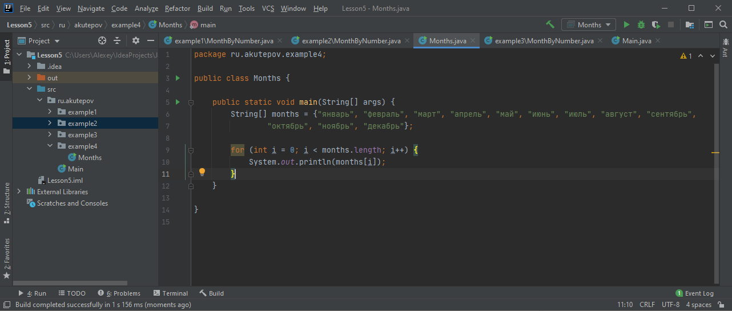Close the Months.java tab
The image size is (732, 311).
tap(472, 41)
